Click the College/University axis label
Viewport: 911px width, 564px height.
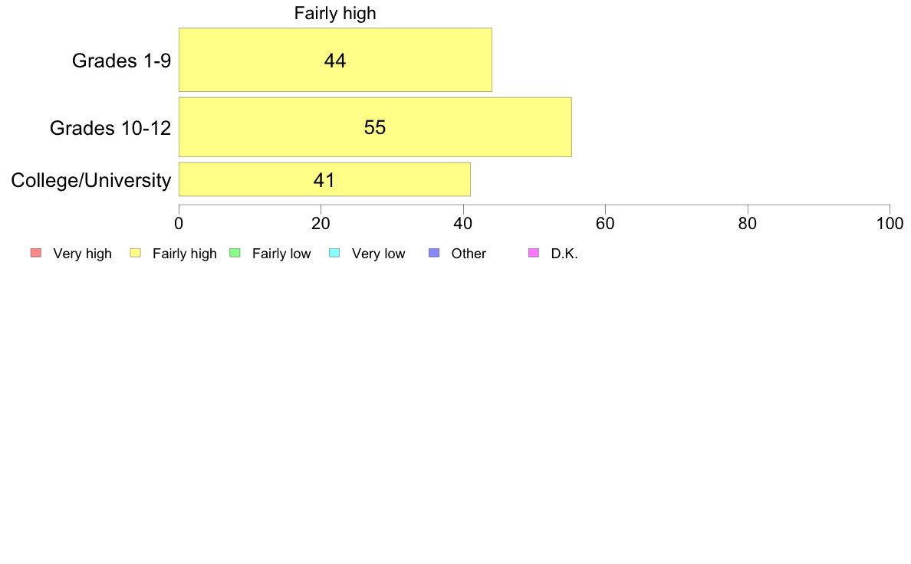pyautogui.click(x=91, y=181)
